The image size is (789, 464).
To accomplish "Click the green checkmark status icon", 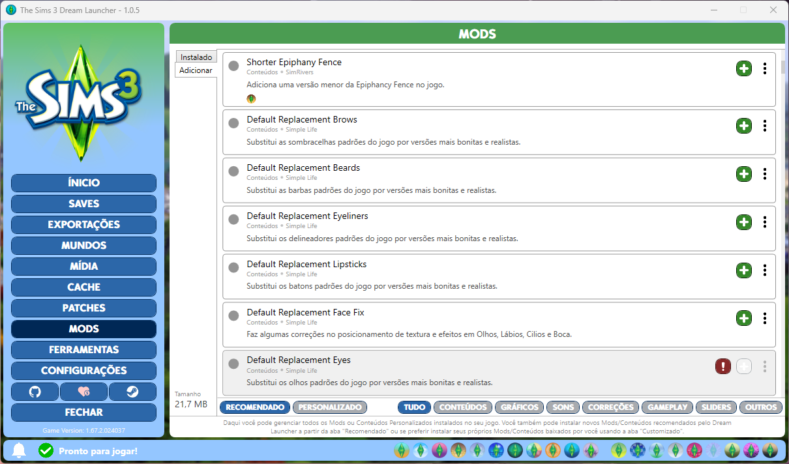I will point(46,450).
